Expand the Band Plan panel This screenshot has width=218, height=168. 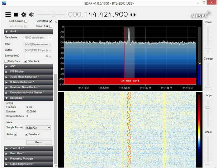[x=28, y=154]
